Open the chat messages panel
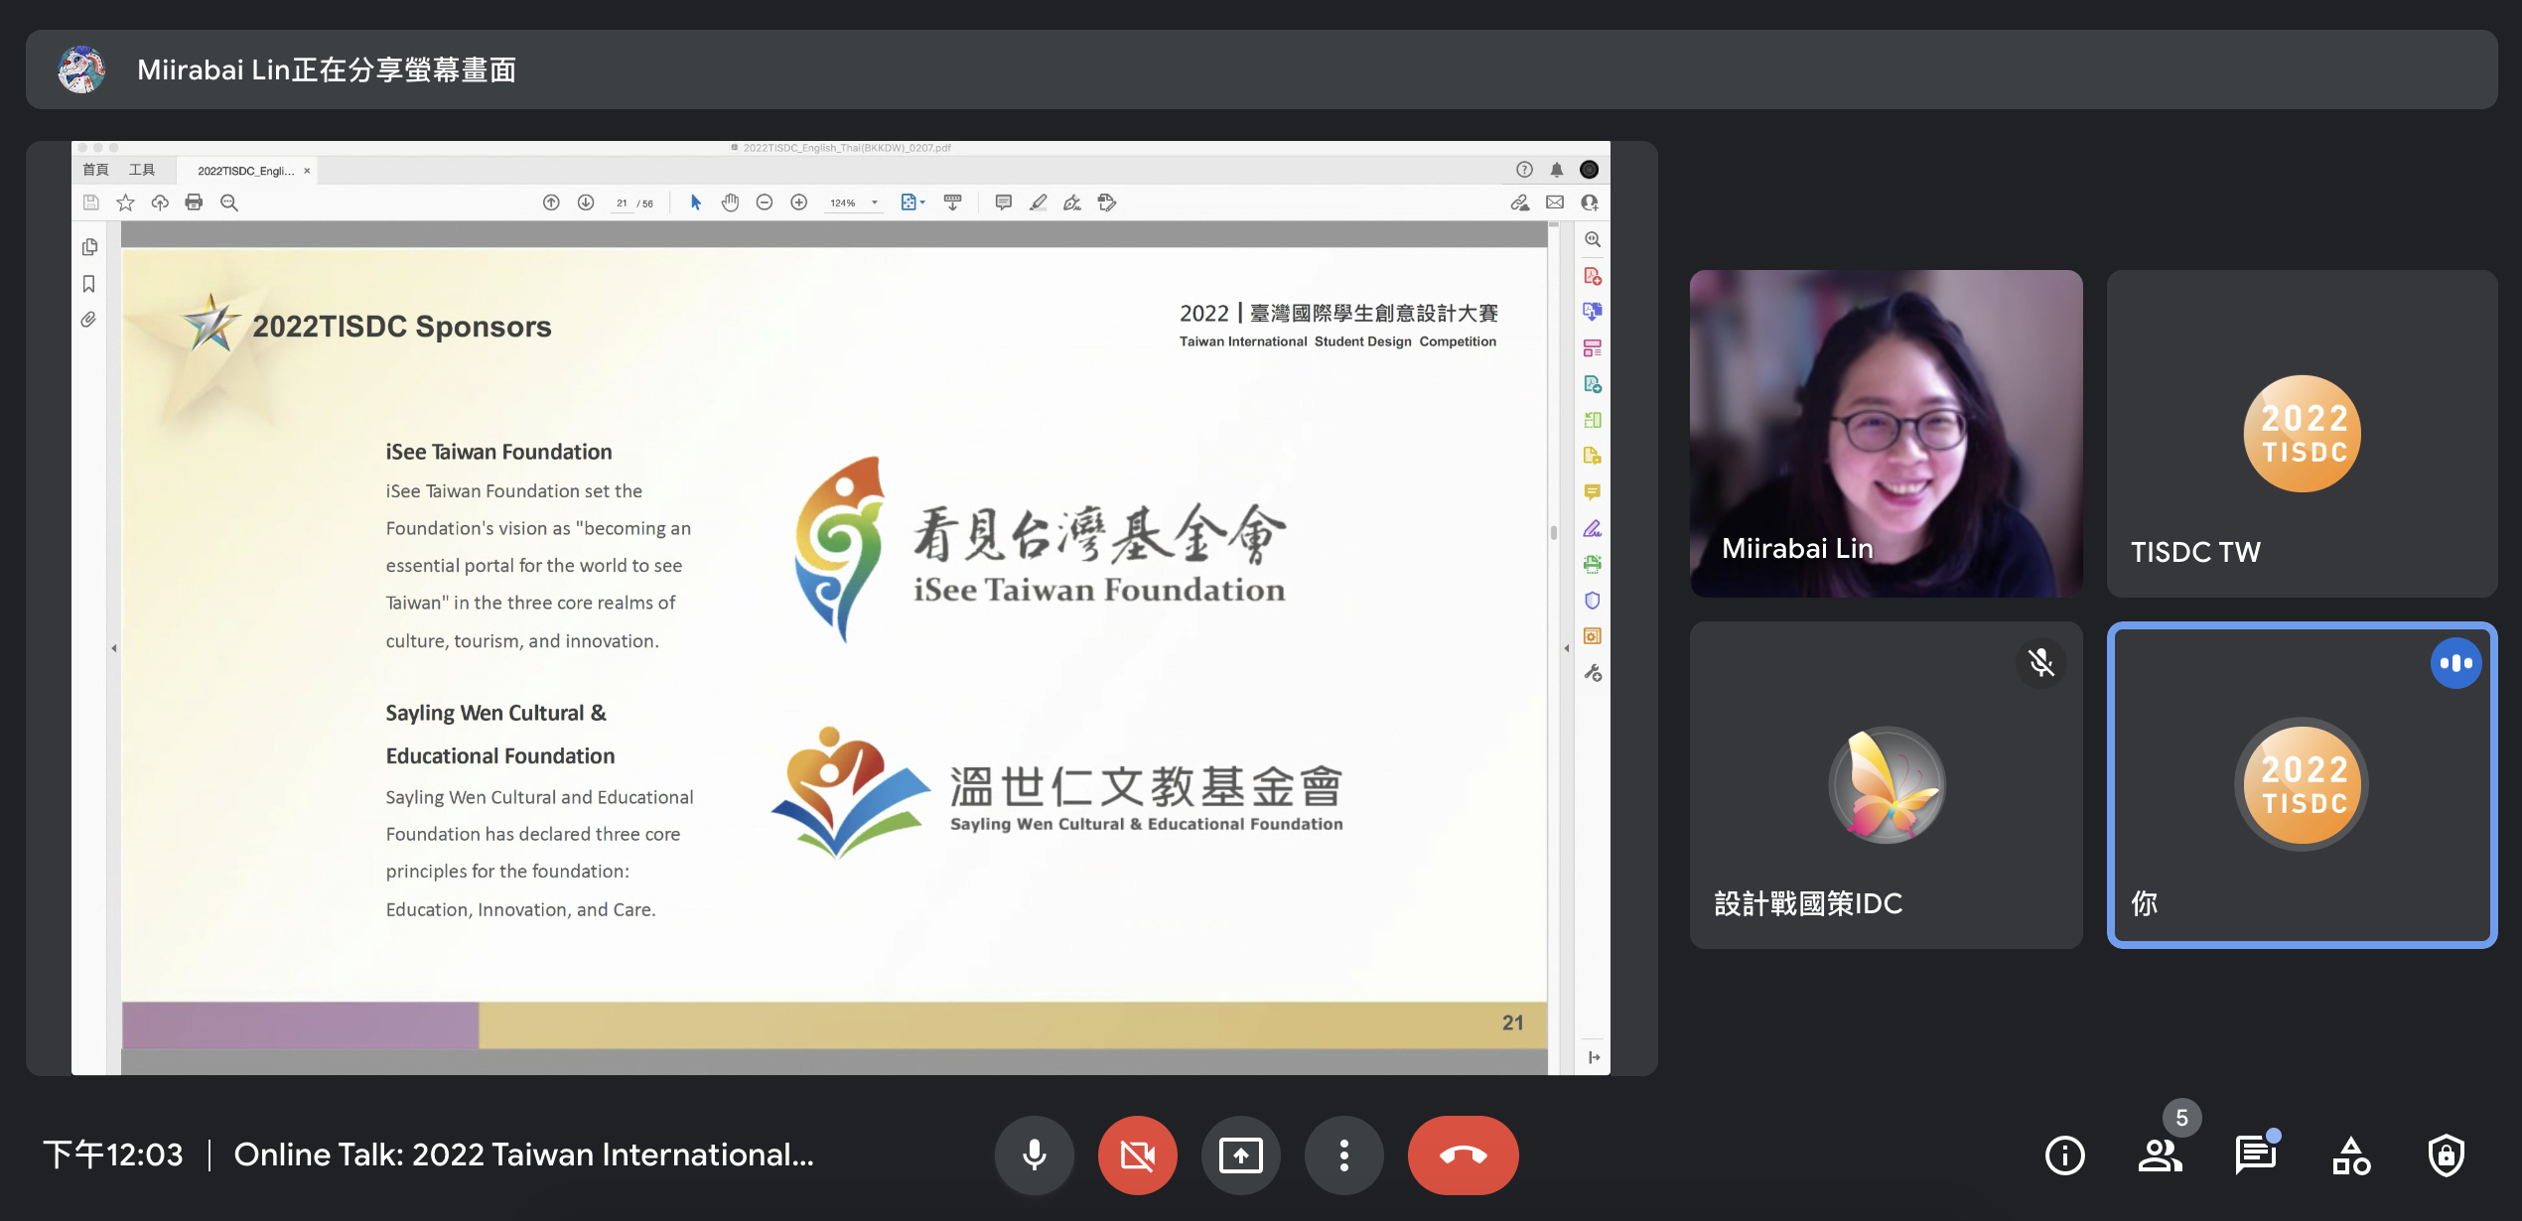This screenshot has height=1221, width=2522. [x=2255, y=1154]
